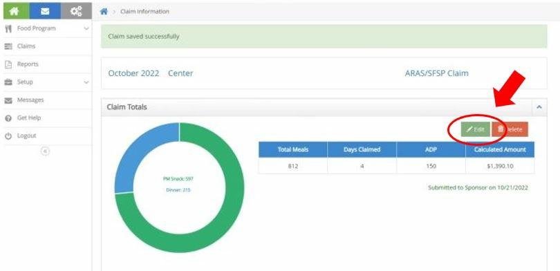Click the Reports document icon
Image resolution: width=560 pixels, height=271 pixels.
click(8, 64)
